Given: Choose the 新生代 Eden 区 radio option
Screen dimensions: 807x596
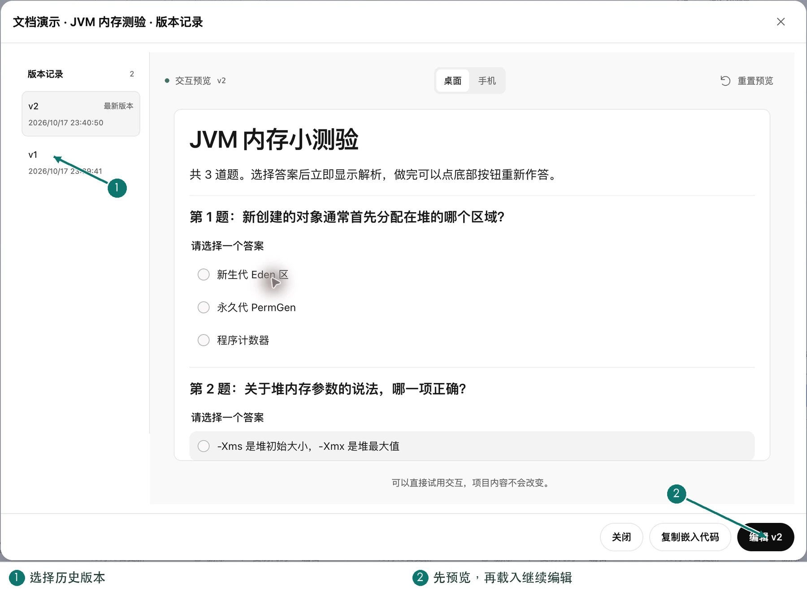Looking at the screenshot, I should (204, 274).
